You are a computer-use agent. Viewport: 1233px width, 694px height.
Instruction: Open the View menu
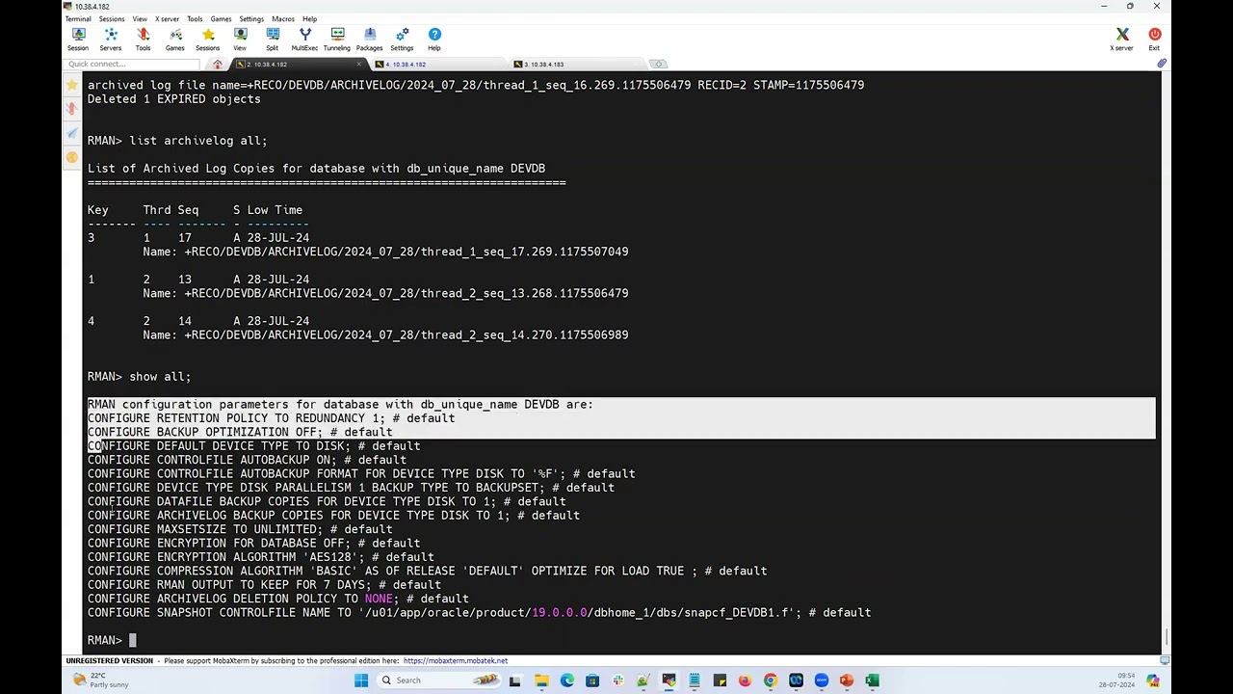pyautogui.click(x=140, y=18)
